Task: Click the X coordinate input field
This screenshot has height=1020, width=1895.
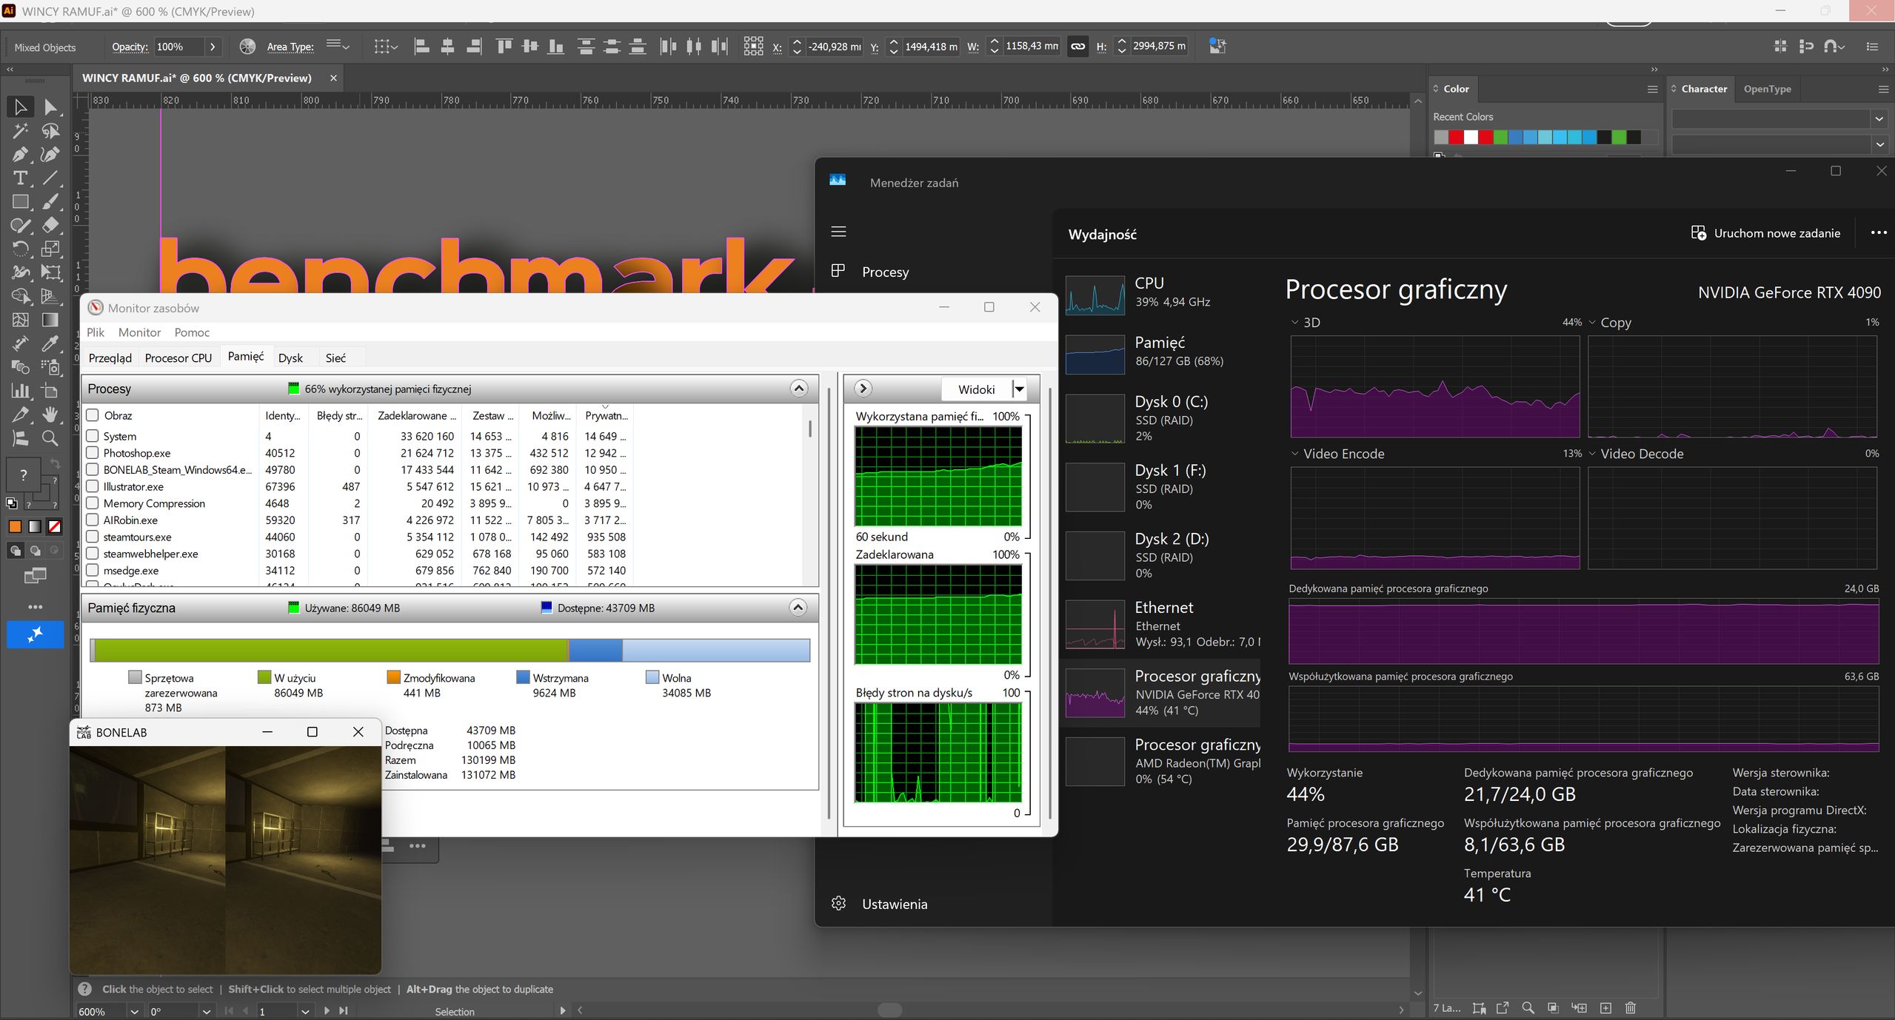Action: 835,47
